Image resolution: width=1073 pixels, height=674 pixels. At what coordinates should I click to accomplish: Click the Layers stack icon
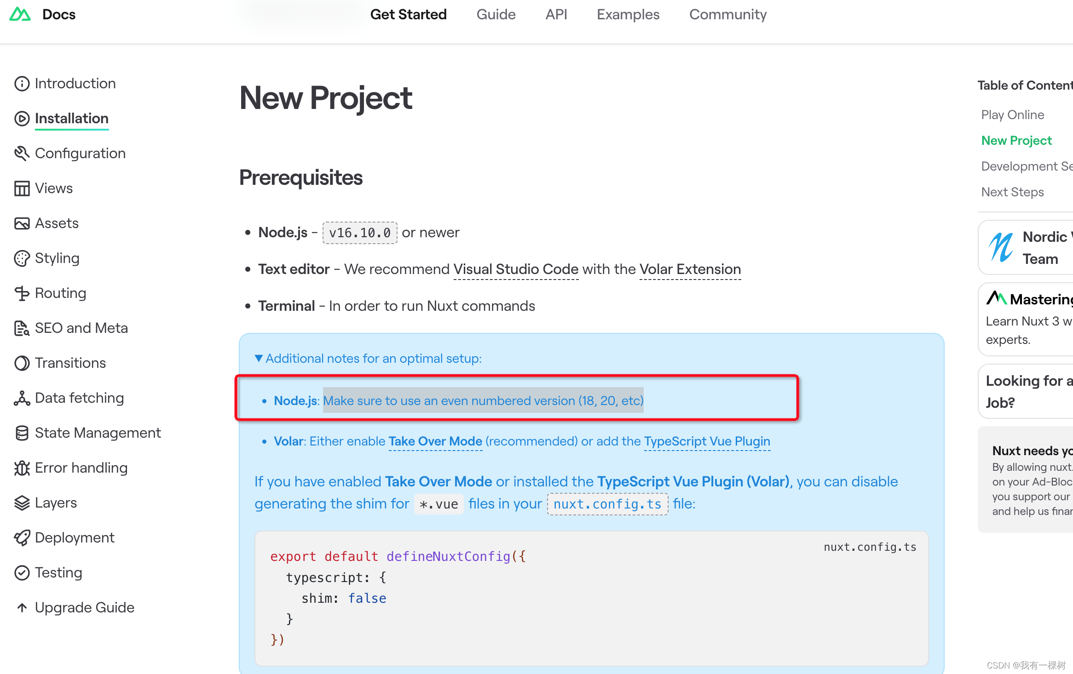pos(22,503)
